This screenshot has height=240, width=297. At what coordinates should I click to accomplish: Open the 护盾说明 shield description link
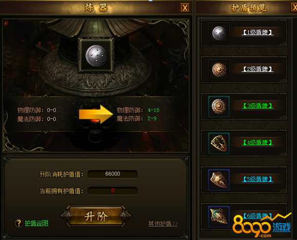[x=36, y=223]
